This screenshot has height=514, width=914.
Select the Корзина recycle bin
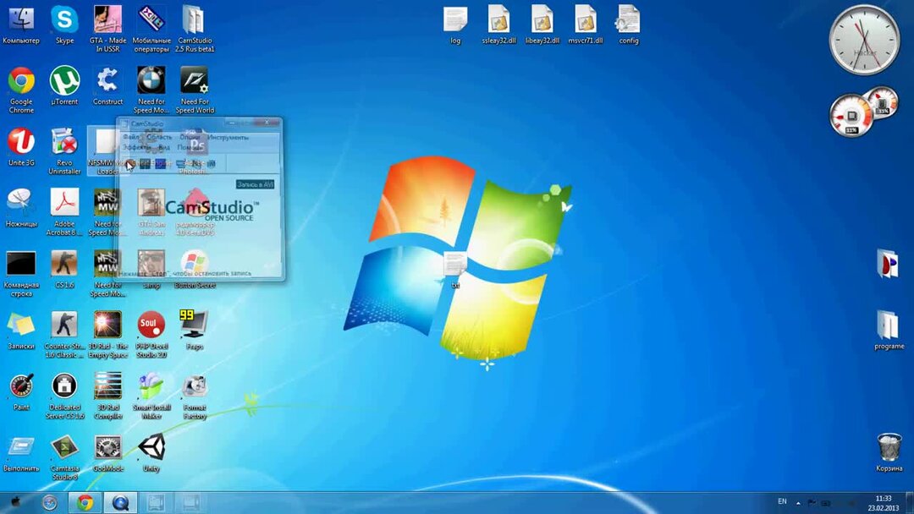889,452
